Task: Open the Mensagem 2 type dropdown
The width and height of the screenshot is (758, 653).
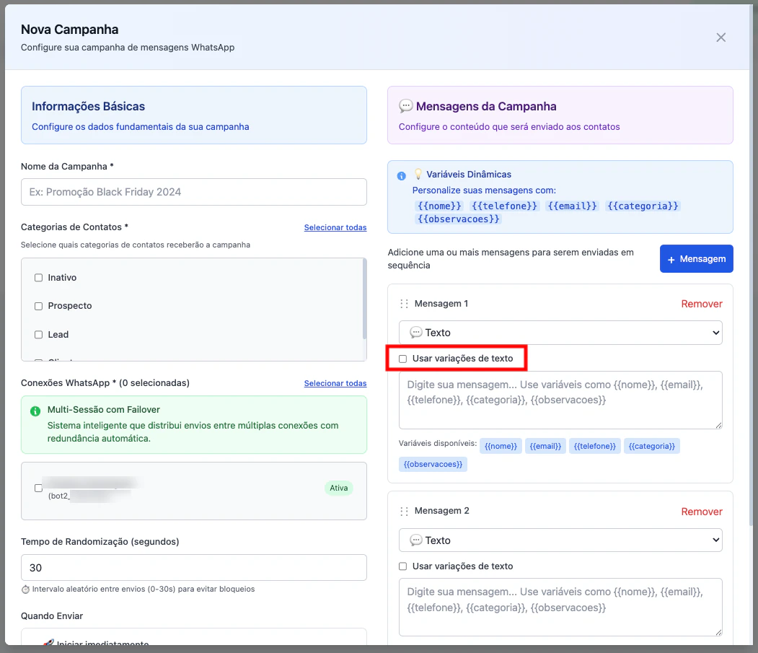Action: pyautogui.click(x=560, y=540)
